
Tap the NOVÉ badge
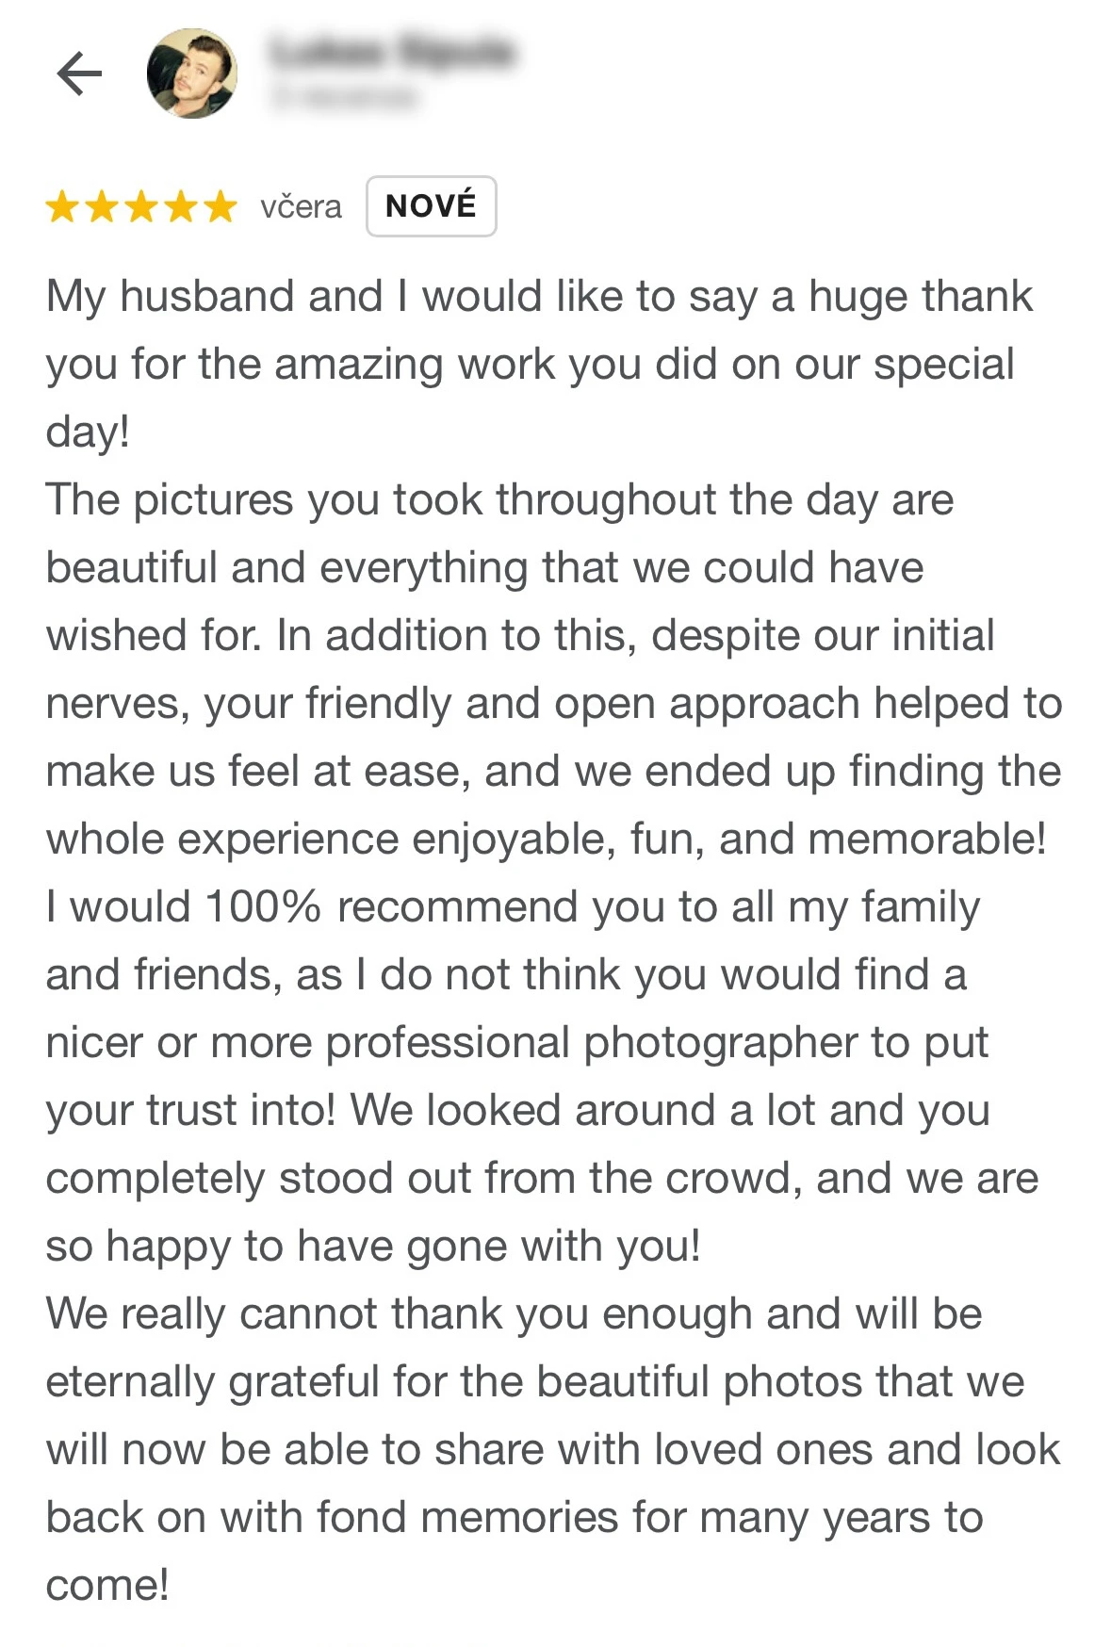click(431, 206)
